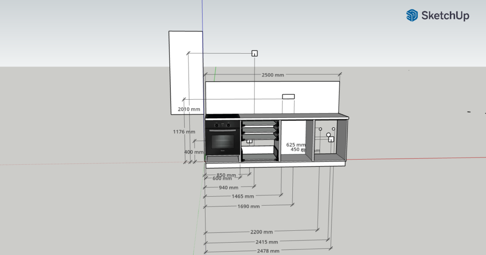Click the black cooktop above the oven
Screen dimensions: 486x255
222,116
